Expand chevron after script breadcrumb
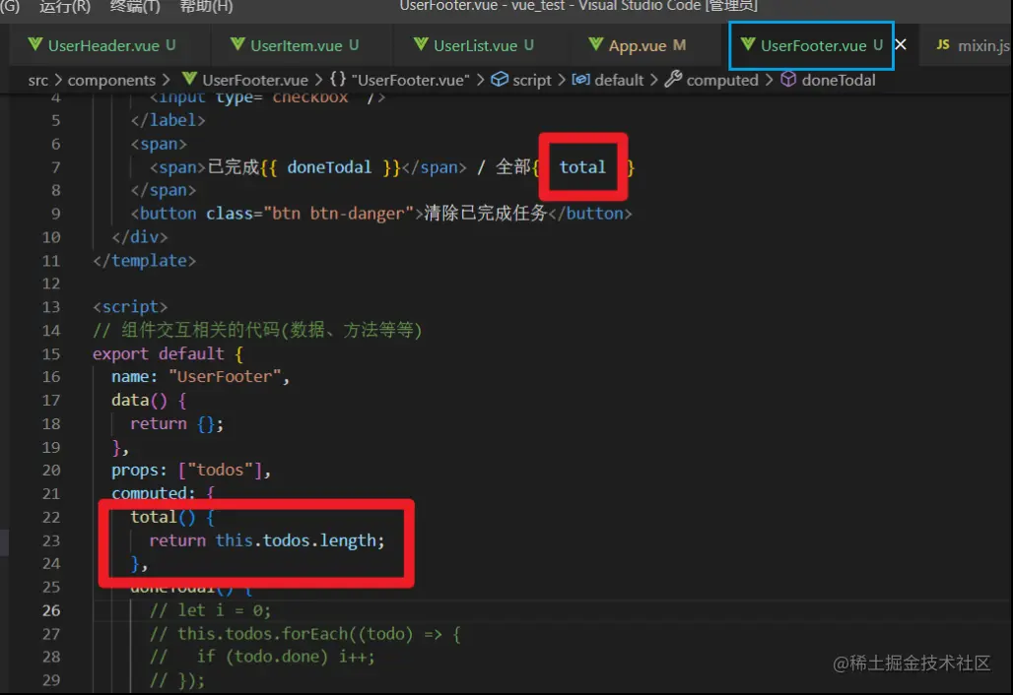The height and width of the screenshot is (695, 1013). 562,80
